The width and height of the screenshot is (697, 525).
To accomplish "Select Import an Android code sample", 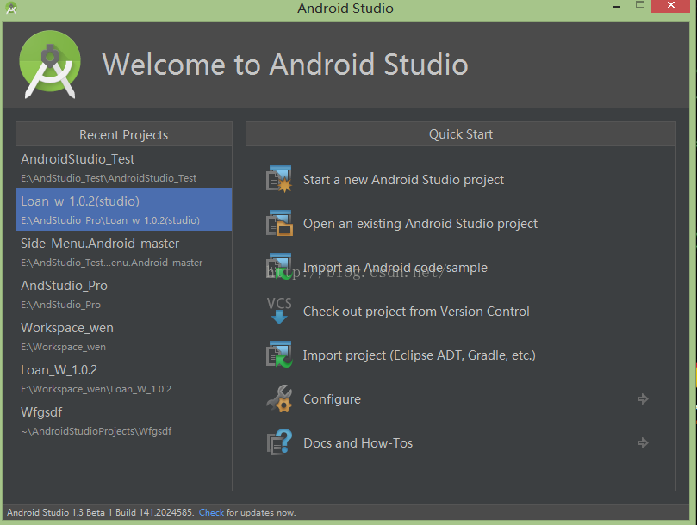I will [395, 268].
